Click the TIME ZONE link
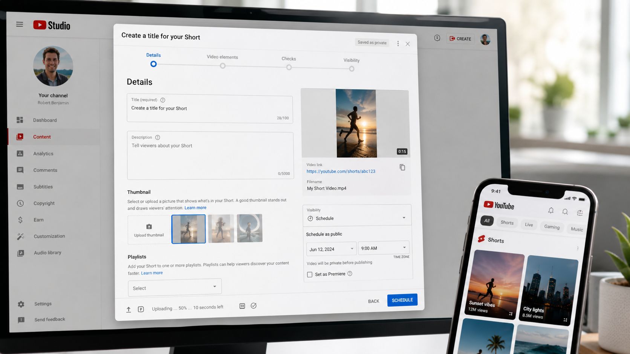The width and height of the screenshot is (630, 354). [401, 257]
